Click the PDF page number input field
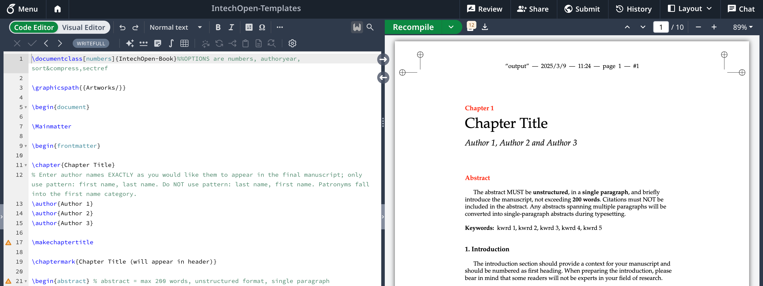 point(661,27)
